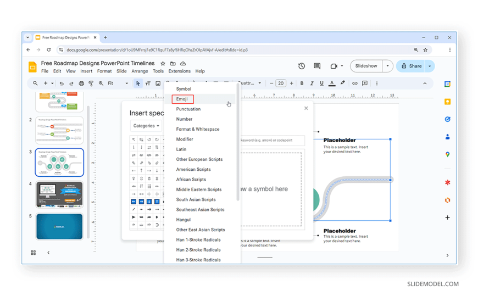The image size is (478, 296).
Task: Open the new slide layout dropdown arrow
Action: coord(52,83)
